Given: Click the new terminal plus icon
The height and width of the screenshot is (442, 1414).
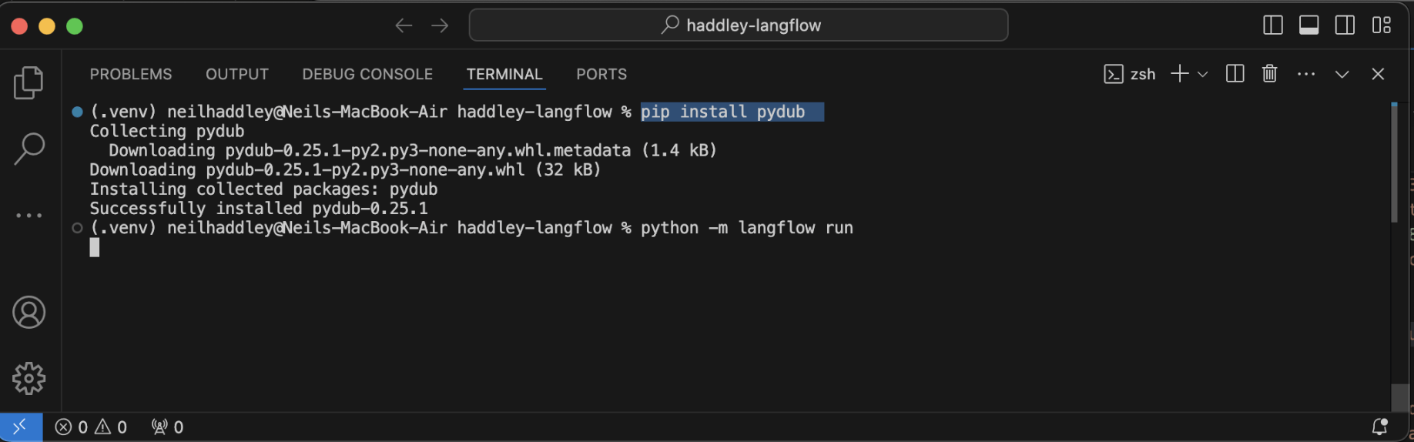Looking at the screenshot, I should point(1179,74).
